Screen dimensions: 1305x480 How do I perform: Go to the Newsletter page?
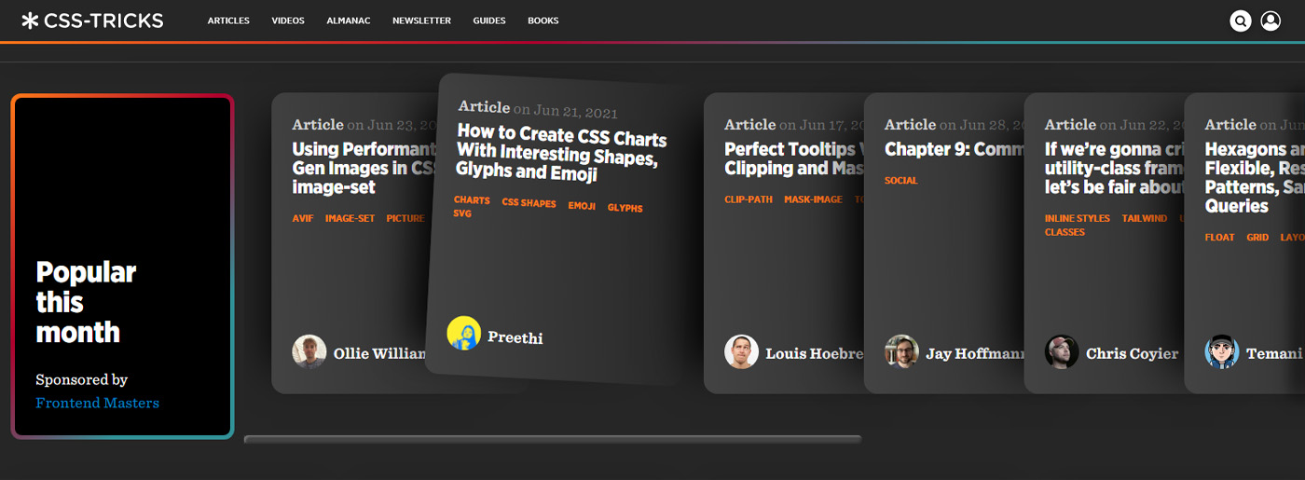(x=421, y=21)
